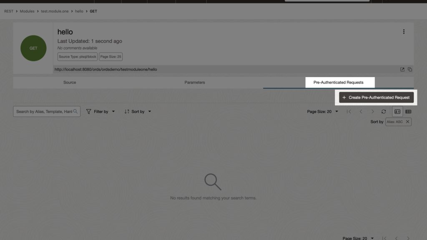The image size is (427, 240).
Task: Switch to grid table view layout
Action: (x=408, y=112)
